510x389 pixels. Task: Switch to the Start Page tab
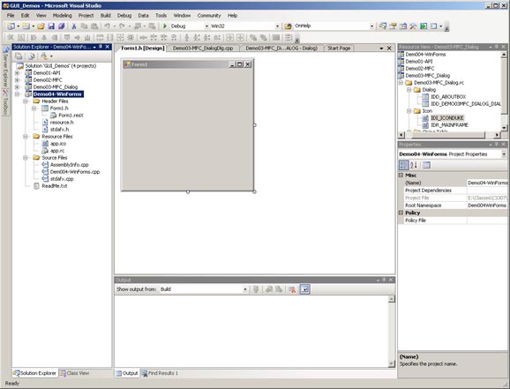pos(339,49)
